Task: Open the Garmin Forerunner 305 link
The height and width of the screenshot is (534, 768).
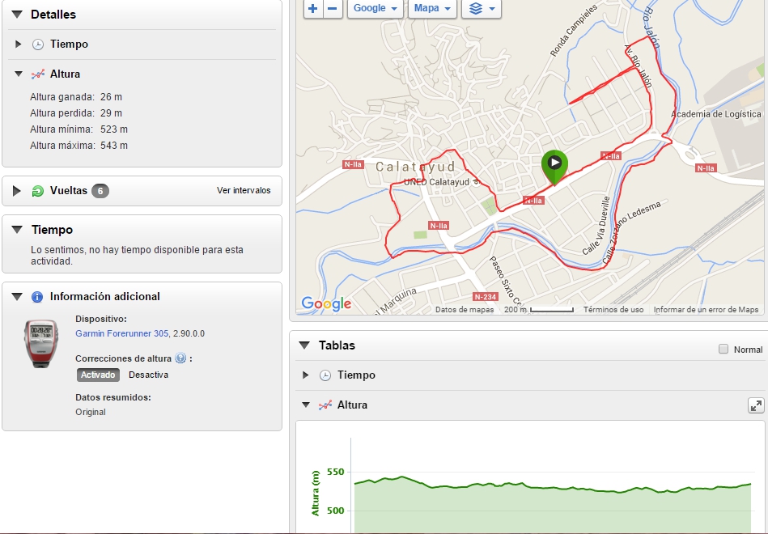Action: click(x=121, y=333)
